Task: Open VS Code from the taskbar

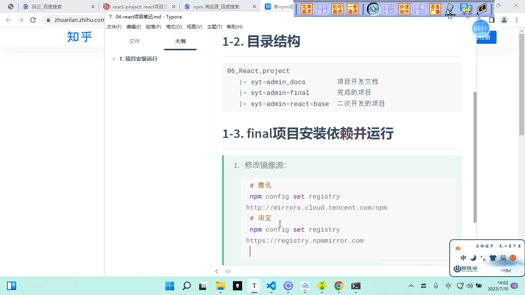Action: (x=271, y=286)
